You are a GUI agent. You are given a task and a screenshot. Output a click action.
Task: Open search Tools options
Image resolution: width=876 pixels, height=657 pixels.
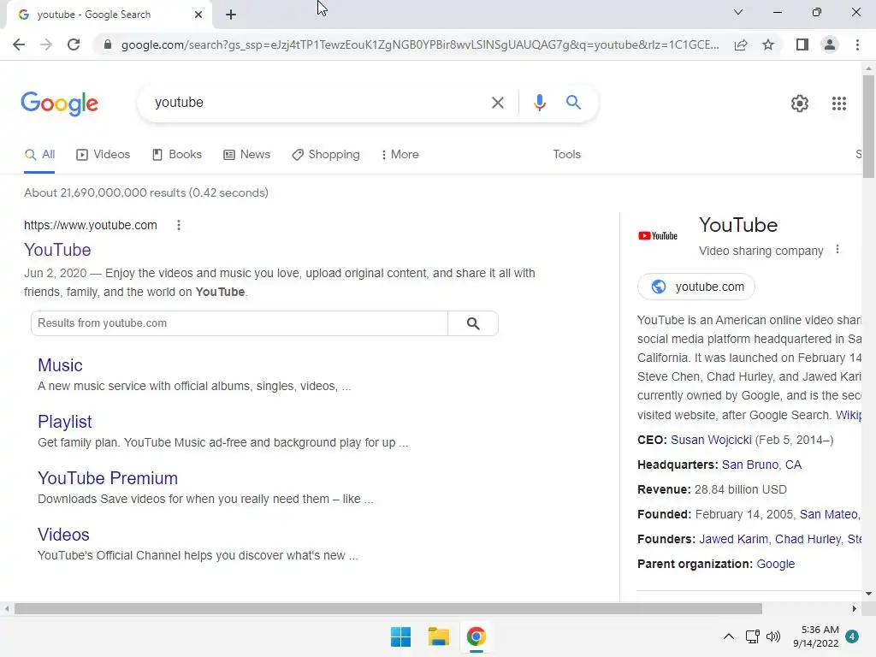coord(566,155)
